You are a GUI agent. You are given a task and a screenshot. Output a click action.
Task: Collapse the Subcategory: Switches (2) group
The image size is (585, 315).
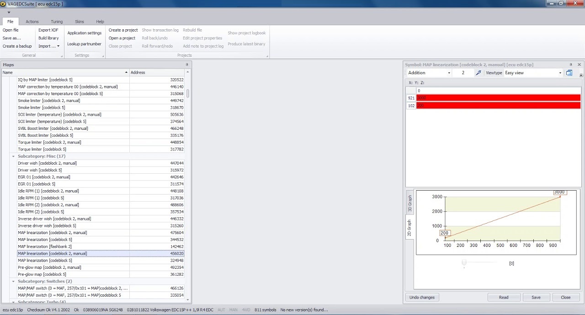[x=13, y=281]
